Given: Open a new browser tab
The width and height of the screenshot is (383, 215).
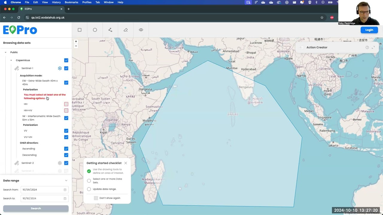Looking at the screenshot, I should tap(69, 9).
